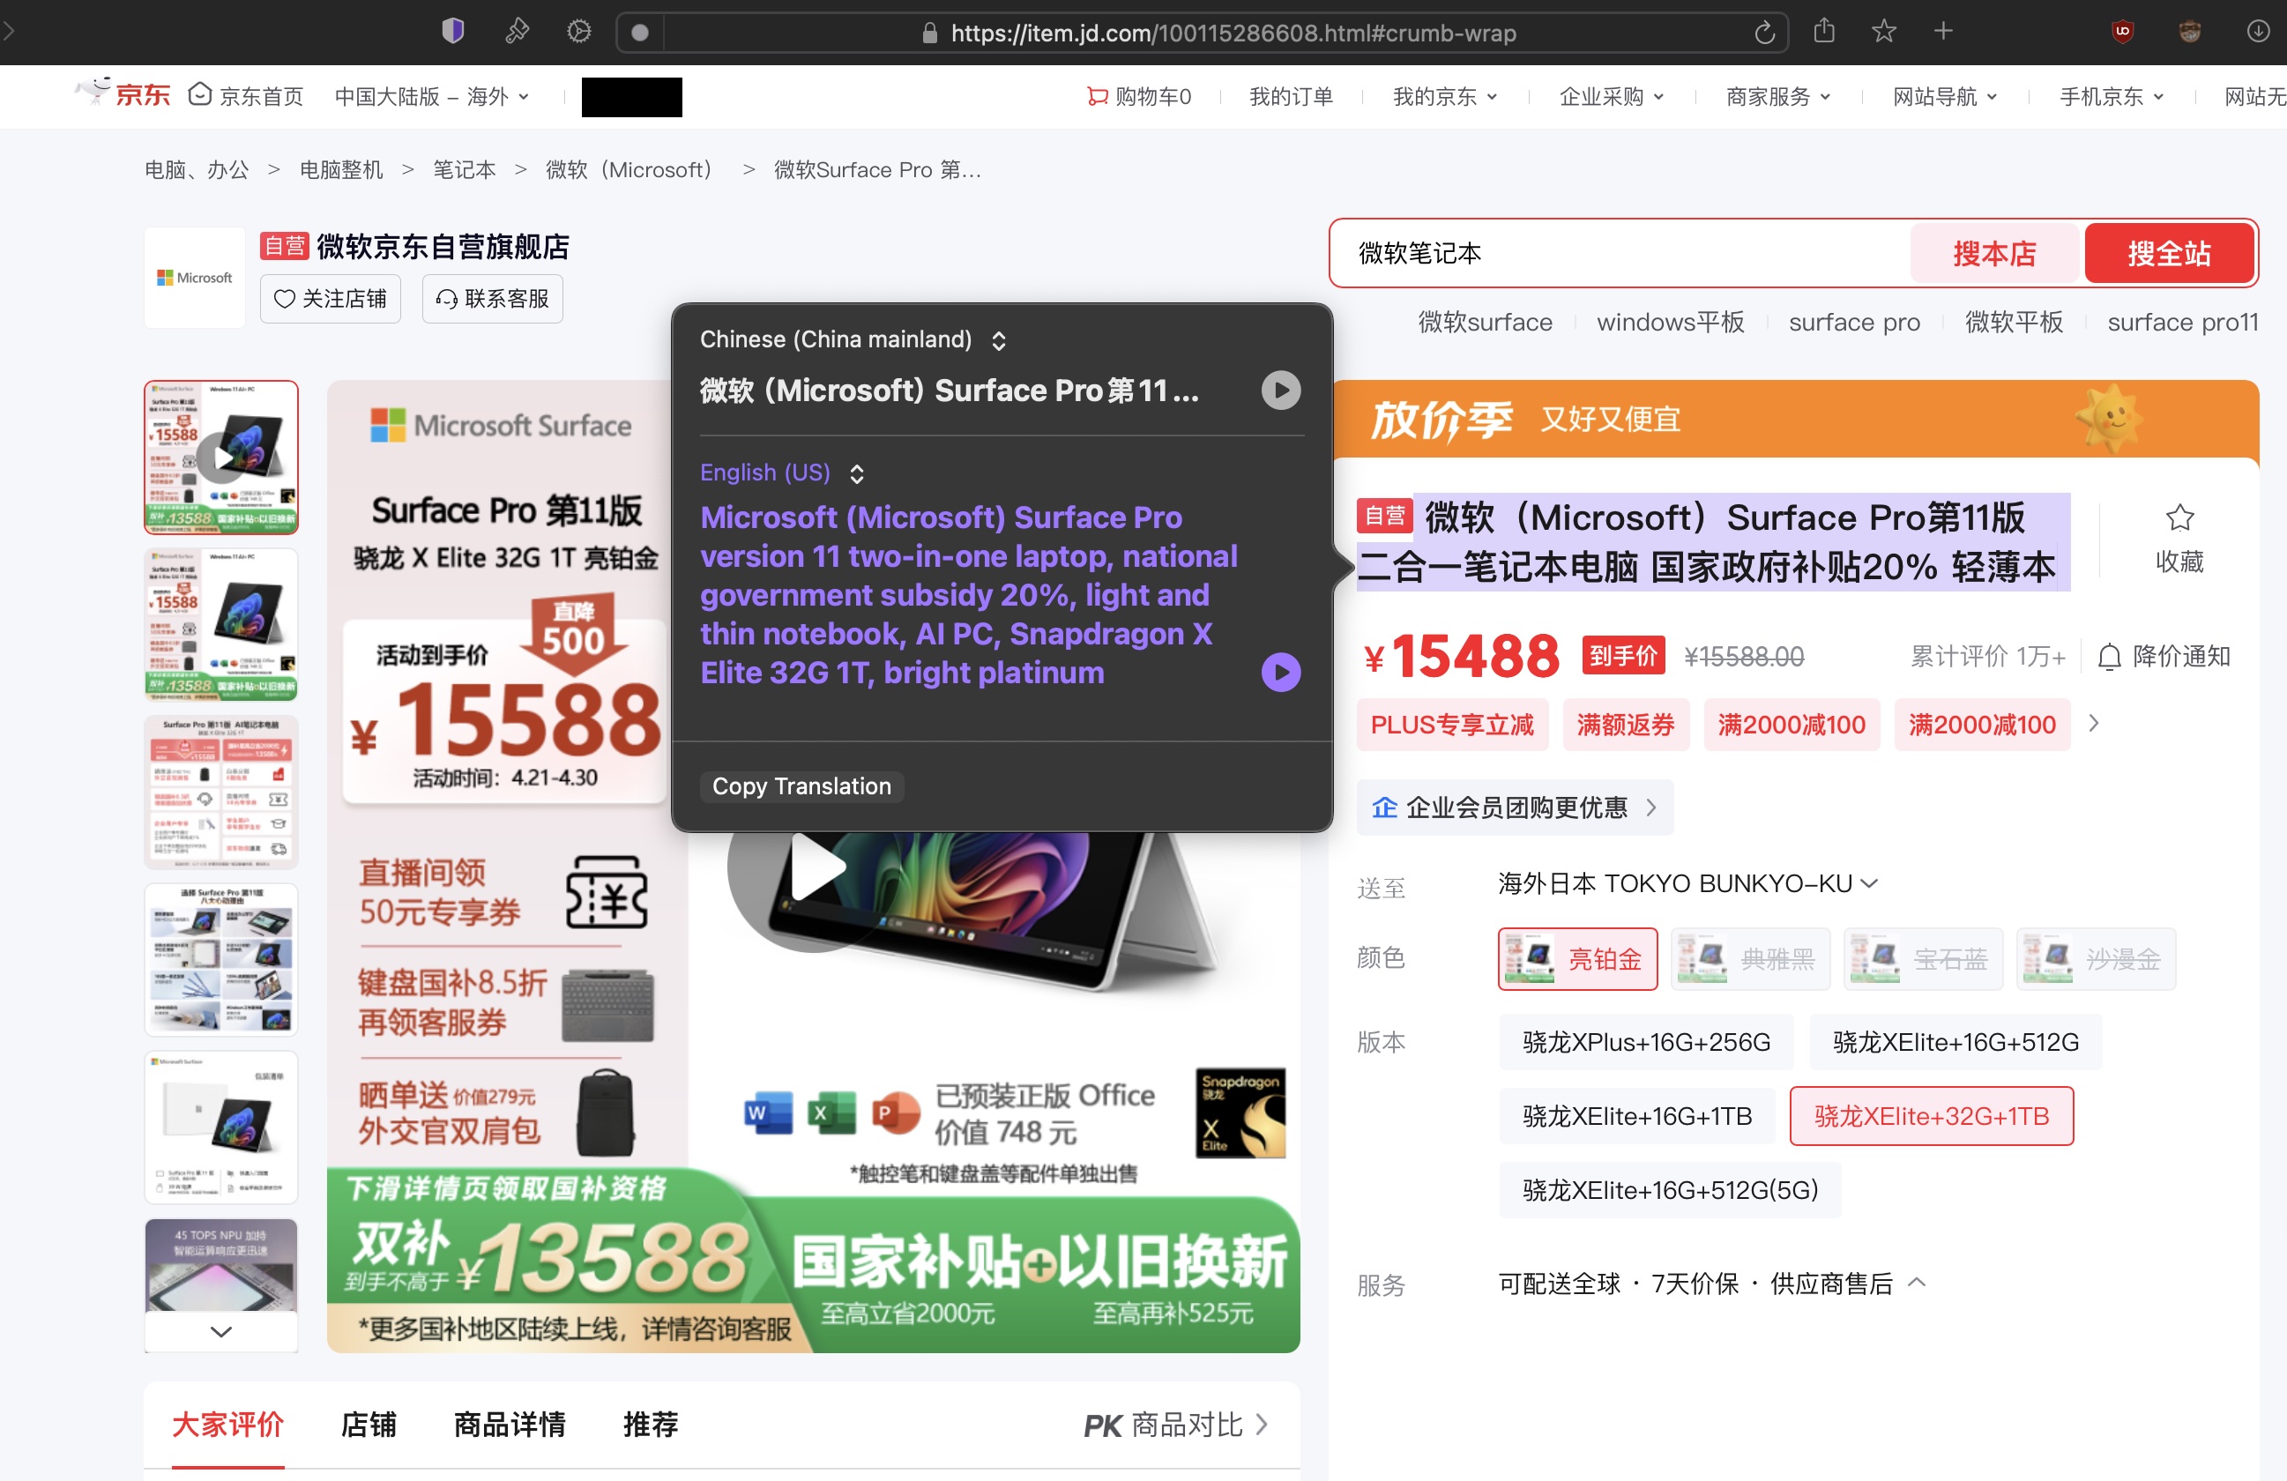Screen dimensions: 2287x1481
Task: Open delivery location 海外日本 TOKYO dropdown
Action: tap(1687, 883)
